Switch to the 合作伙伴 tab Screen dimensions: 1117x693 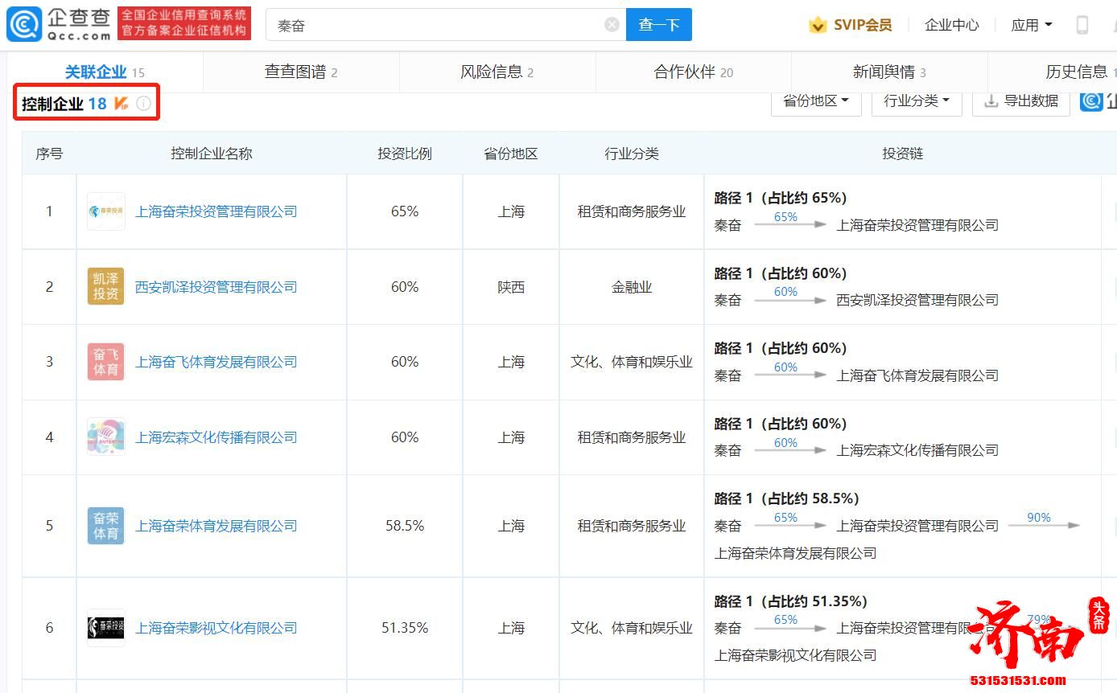click(x=694, y=72)
